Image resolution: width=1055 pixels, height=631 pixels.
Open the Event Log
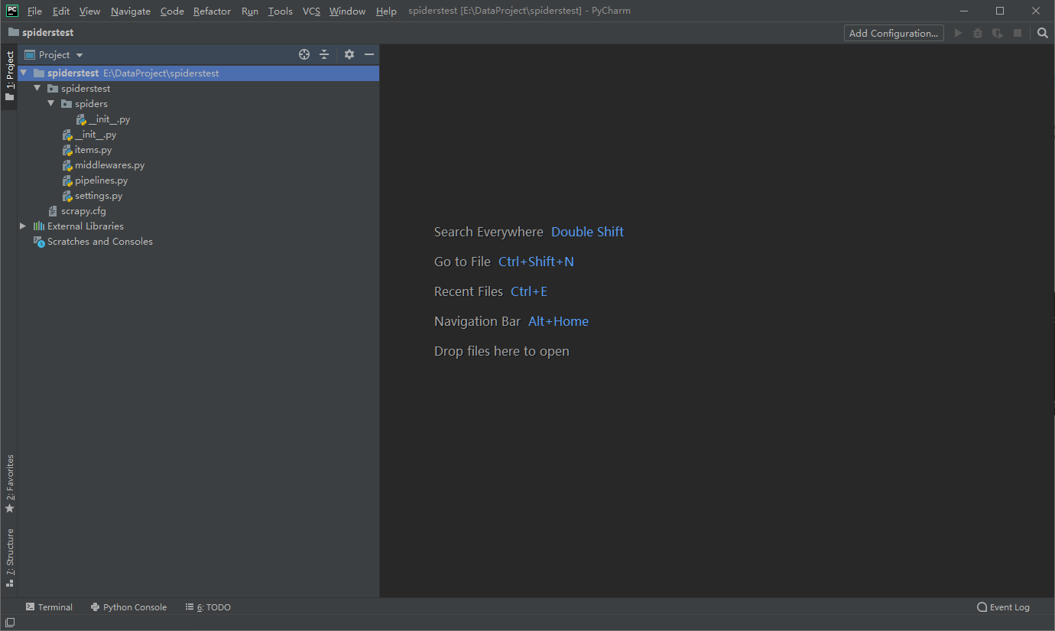[1003, 607]
